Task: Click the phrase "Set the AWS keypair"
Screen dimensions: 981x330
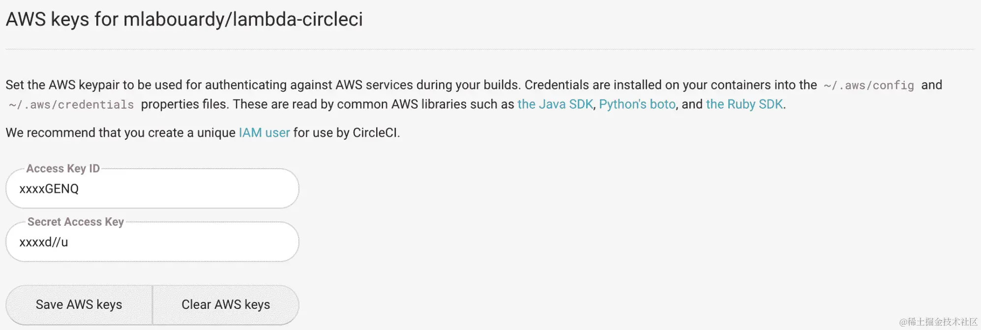Action: [62, 85]
